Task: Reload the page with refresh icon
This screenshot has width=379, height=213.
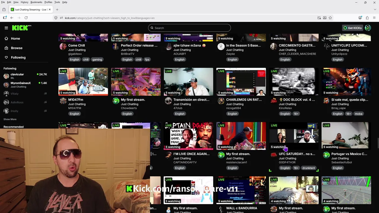Action: tap(26, 18)
